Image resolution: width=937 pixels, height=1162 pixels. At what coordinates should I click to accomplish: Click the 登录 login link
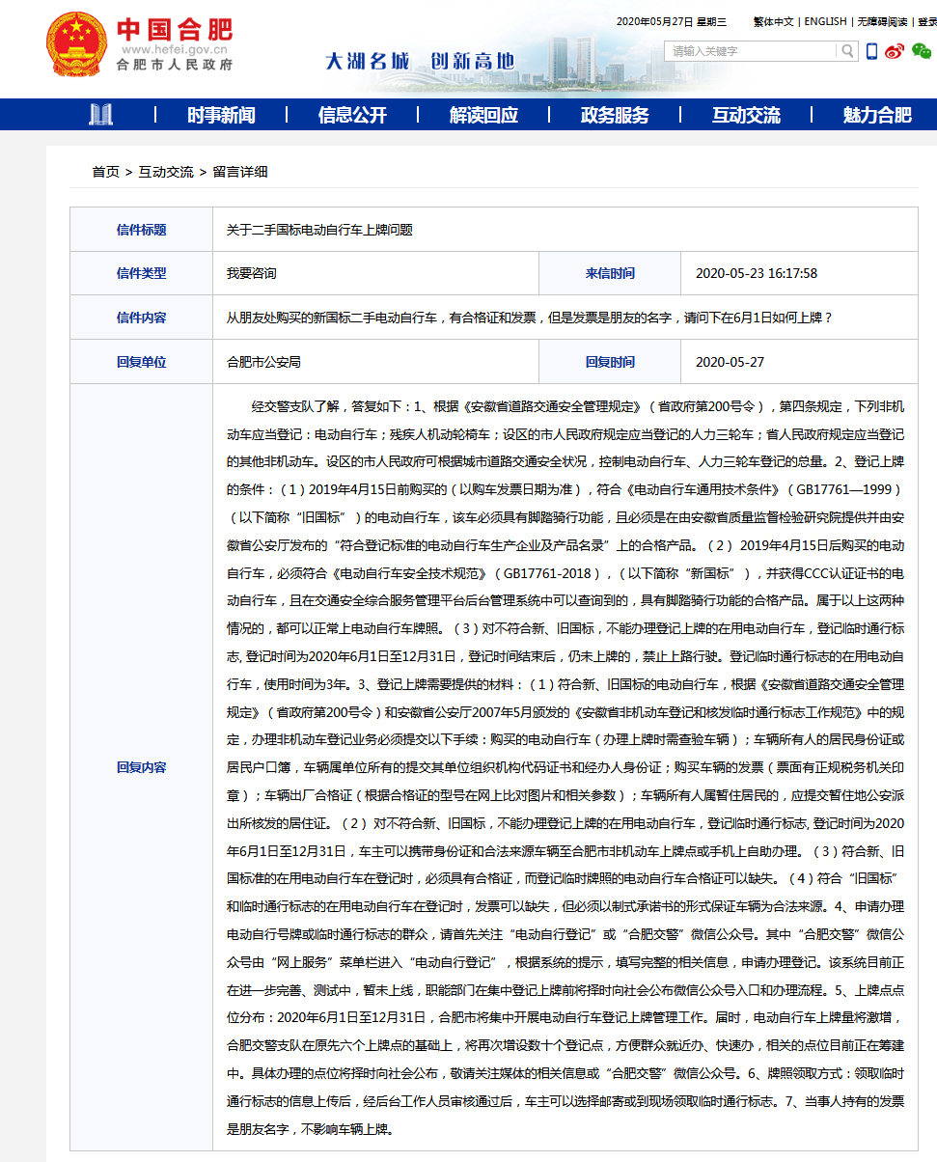click(926, 21)
